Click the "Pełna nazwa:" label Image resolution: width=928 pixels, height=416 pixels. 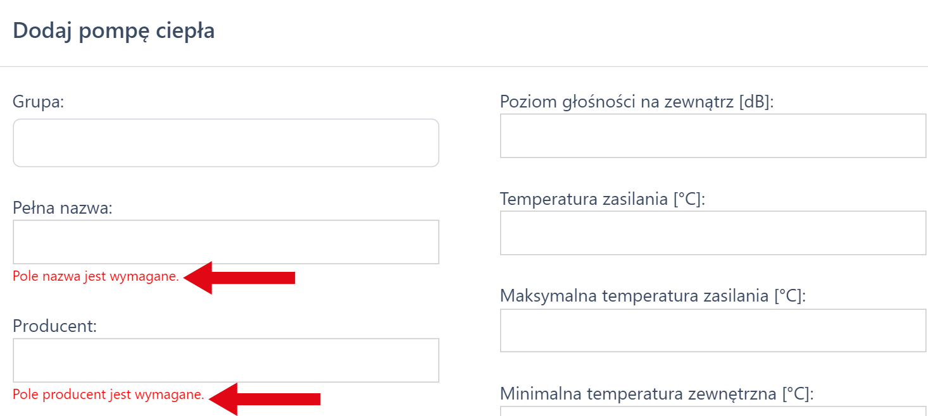click(x=62, y=207)
